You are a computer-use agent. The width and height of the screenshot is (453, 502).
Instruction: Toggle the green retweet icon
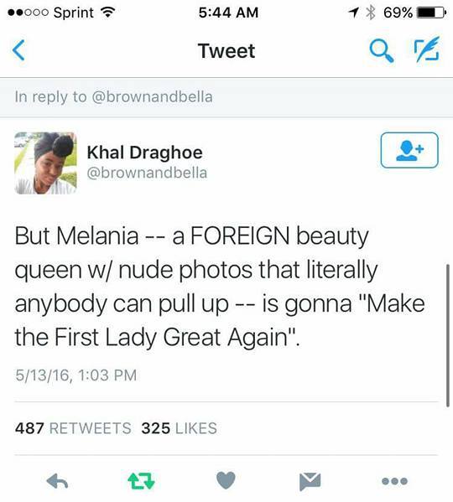(141, 481)
